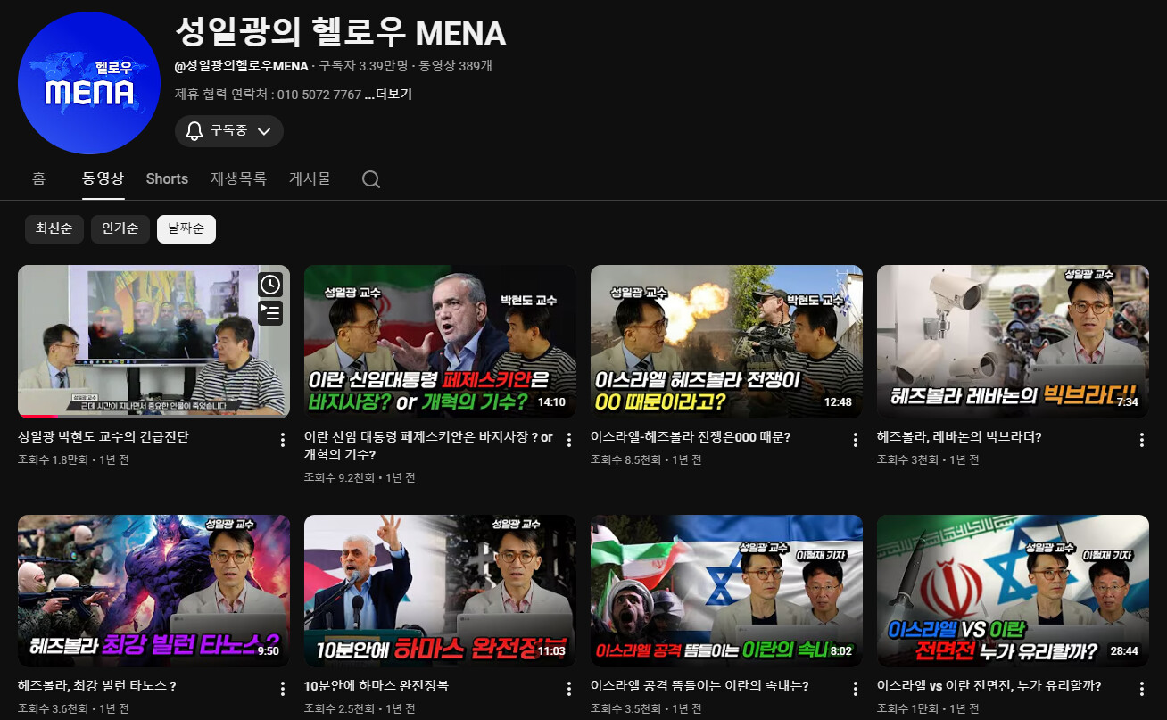The image size is (1167, 720).
Task: Click the 조회수 1만회 view count
Action: 907,709
